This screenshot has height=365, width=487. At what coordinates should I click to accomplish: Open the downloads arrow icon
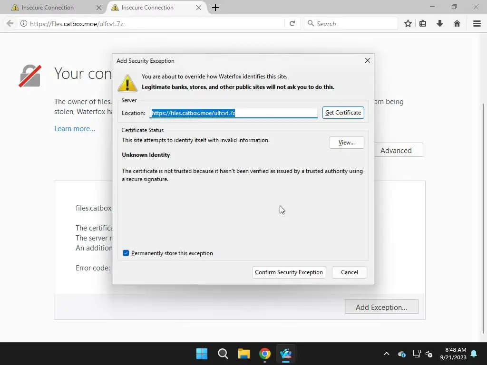coord(440,24)
